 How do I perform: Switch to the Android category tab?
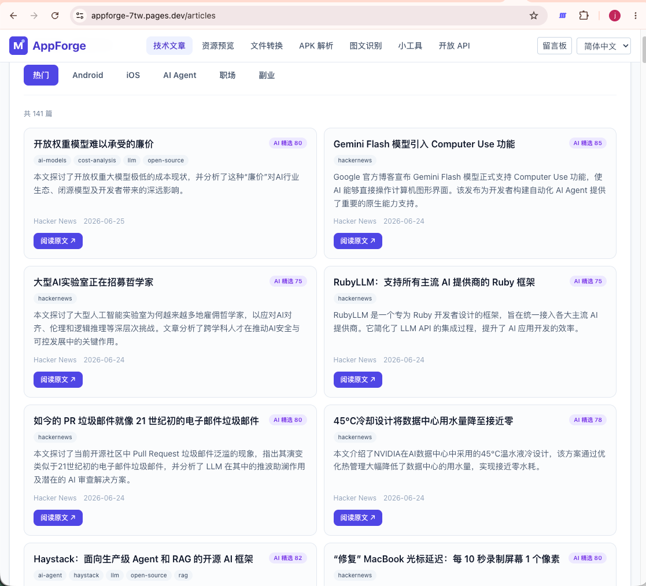[88, 75]
